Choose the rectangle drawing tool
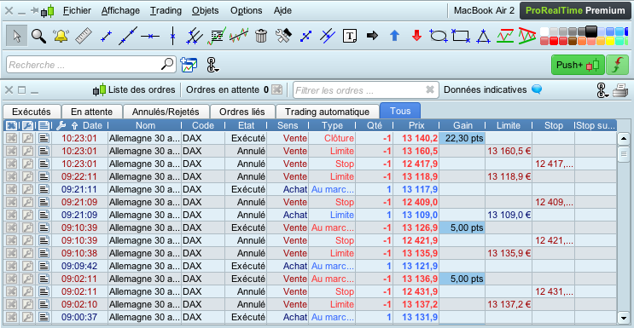This screenshot has height=328, width=634. [x=461, y=36]
